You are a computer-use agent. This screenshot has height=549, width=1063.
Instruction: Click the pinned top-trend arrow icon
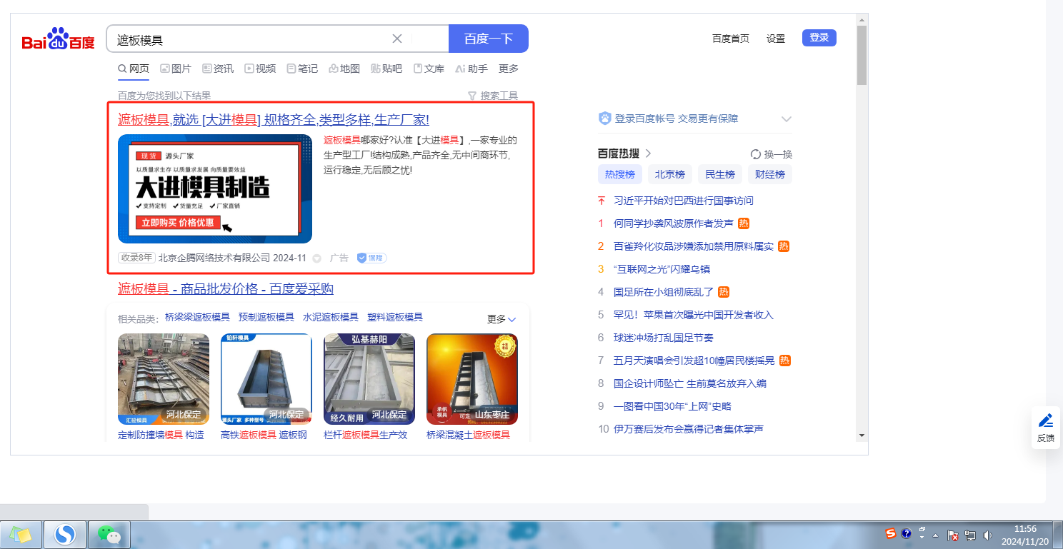click(x=602, y=201)
